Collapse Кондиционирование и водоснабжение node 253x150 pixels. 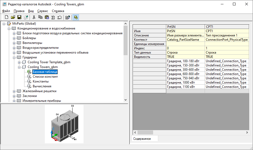tap(9, 29)
